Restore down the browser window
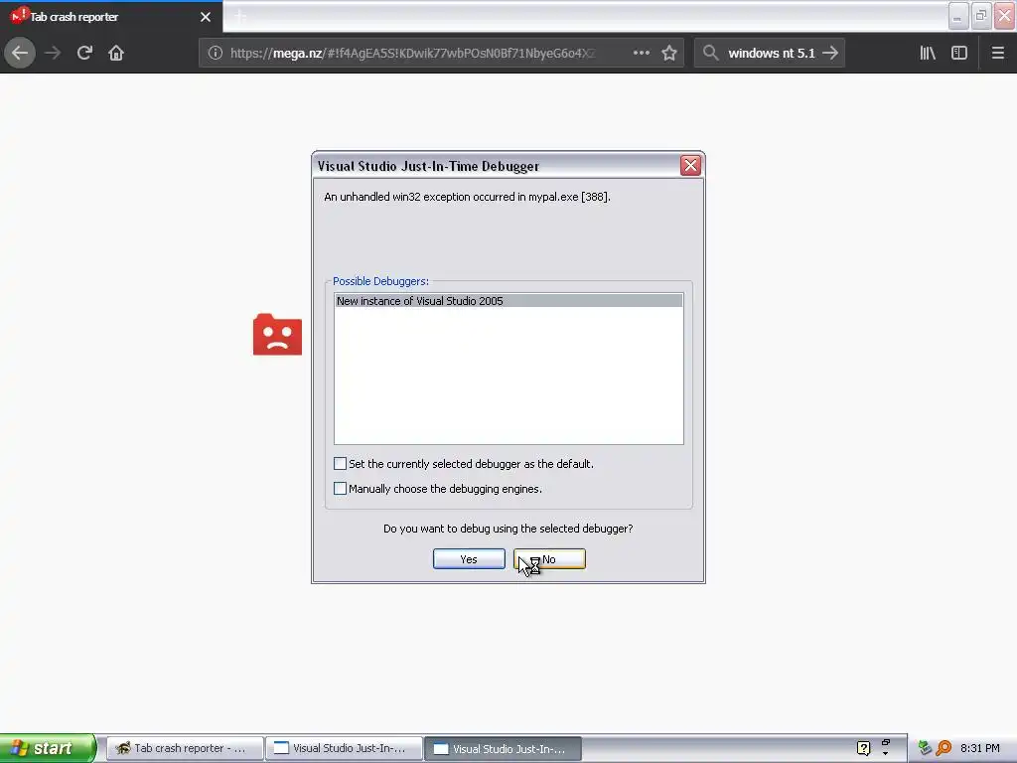The width and height of the screenshot is (1017, 763). click(x=981, y=16)
